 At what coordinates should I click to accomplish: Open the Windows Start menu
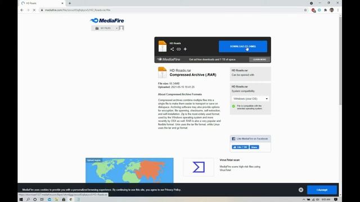click(21, 200)
